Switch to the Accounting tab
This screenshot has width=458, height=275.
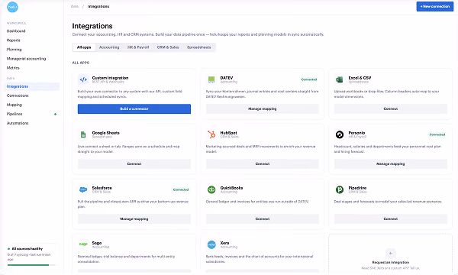[109, 47]
